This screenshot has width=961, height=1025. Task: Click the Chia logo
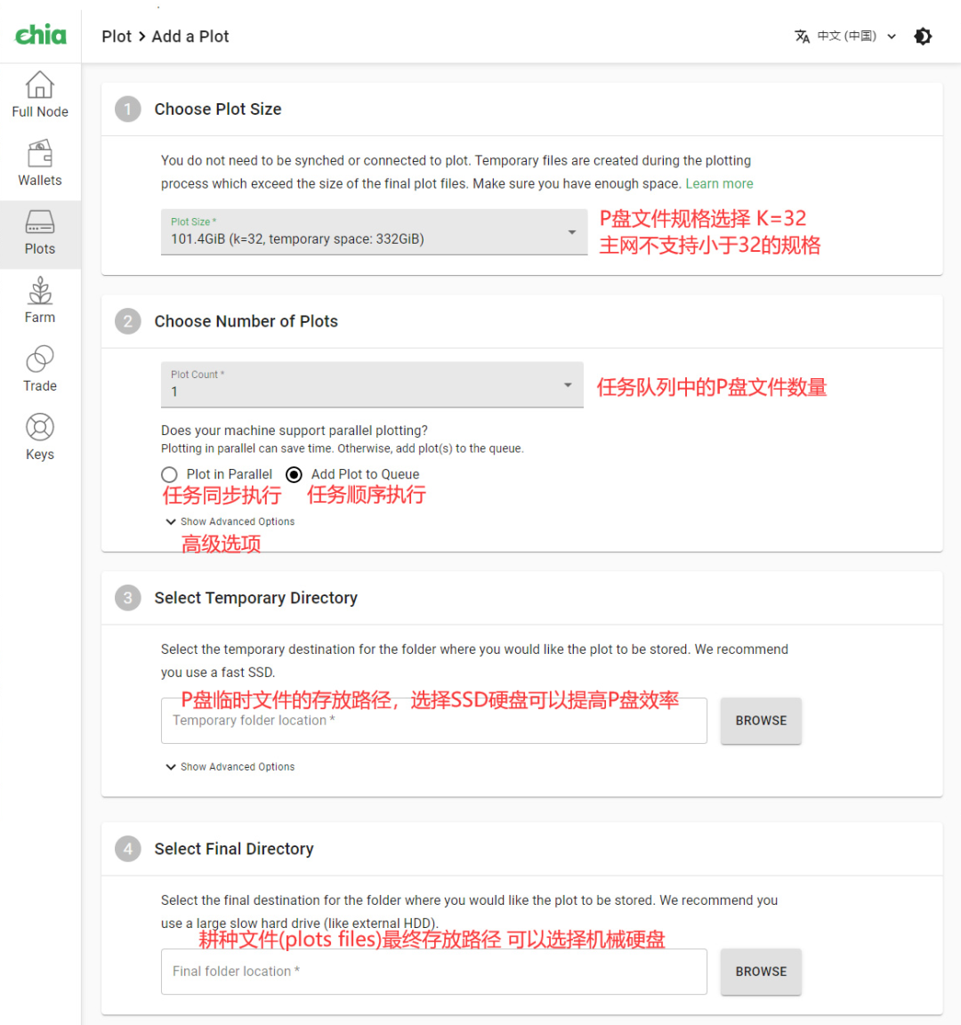41,35
